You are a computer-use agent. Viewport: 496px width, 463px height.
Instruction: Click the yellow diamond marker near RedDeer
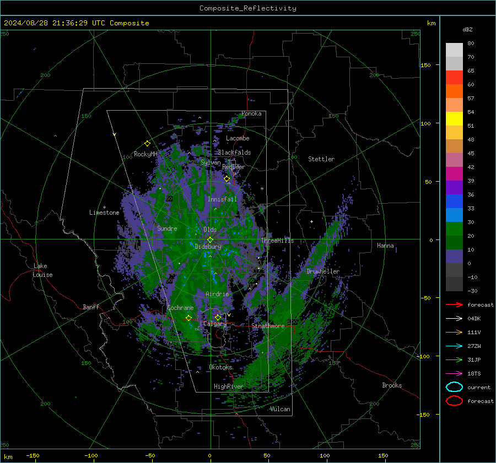pos(227,179)
